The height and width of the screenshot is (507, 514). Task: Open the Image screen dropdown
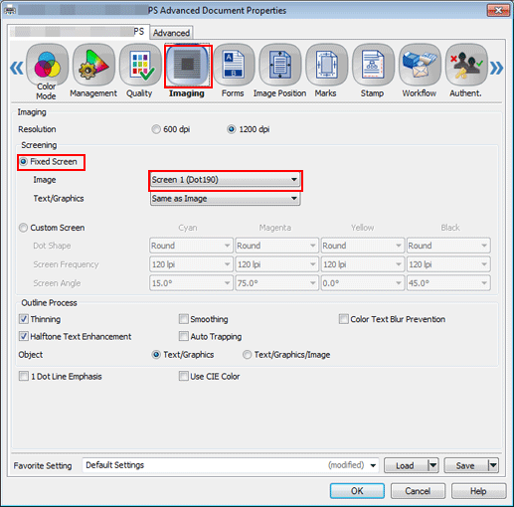click(226, 180)
